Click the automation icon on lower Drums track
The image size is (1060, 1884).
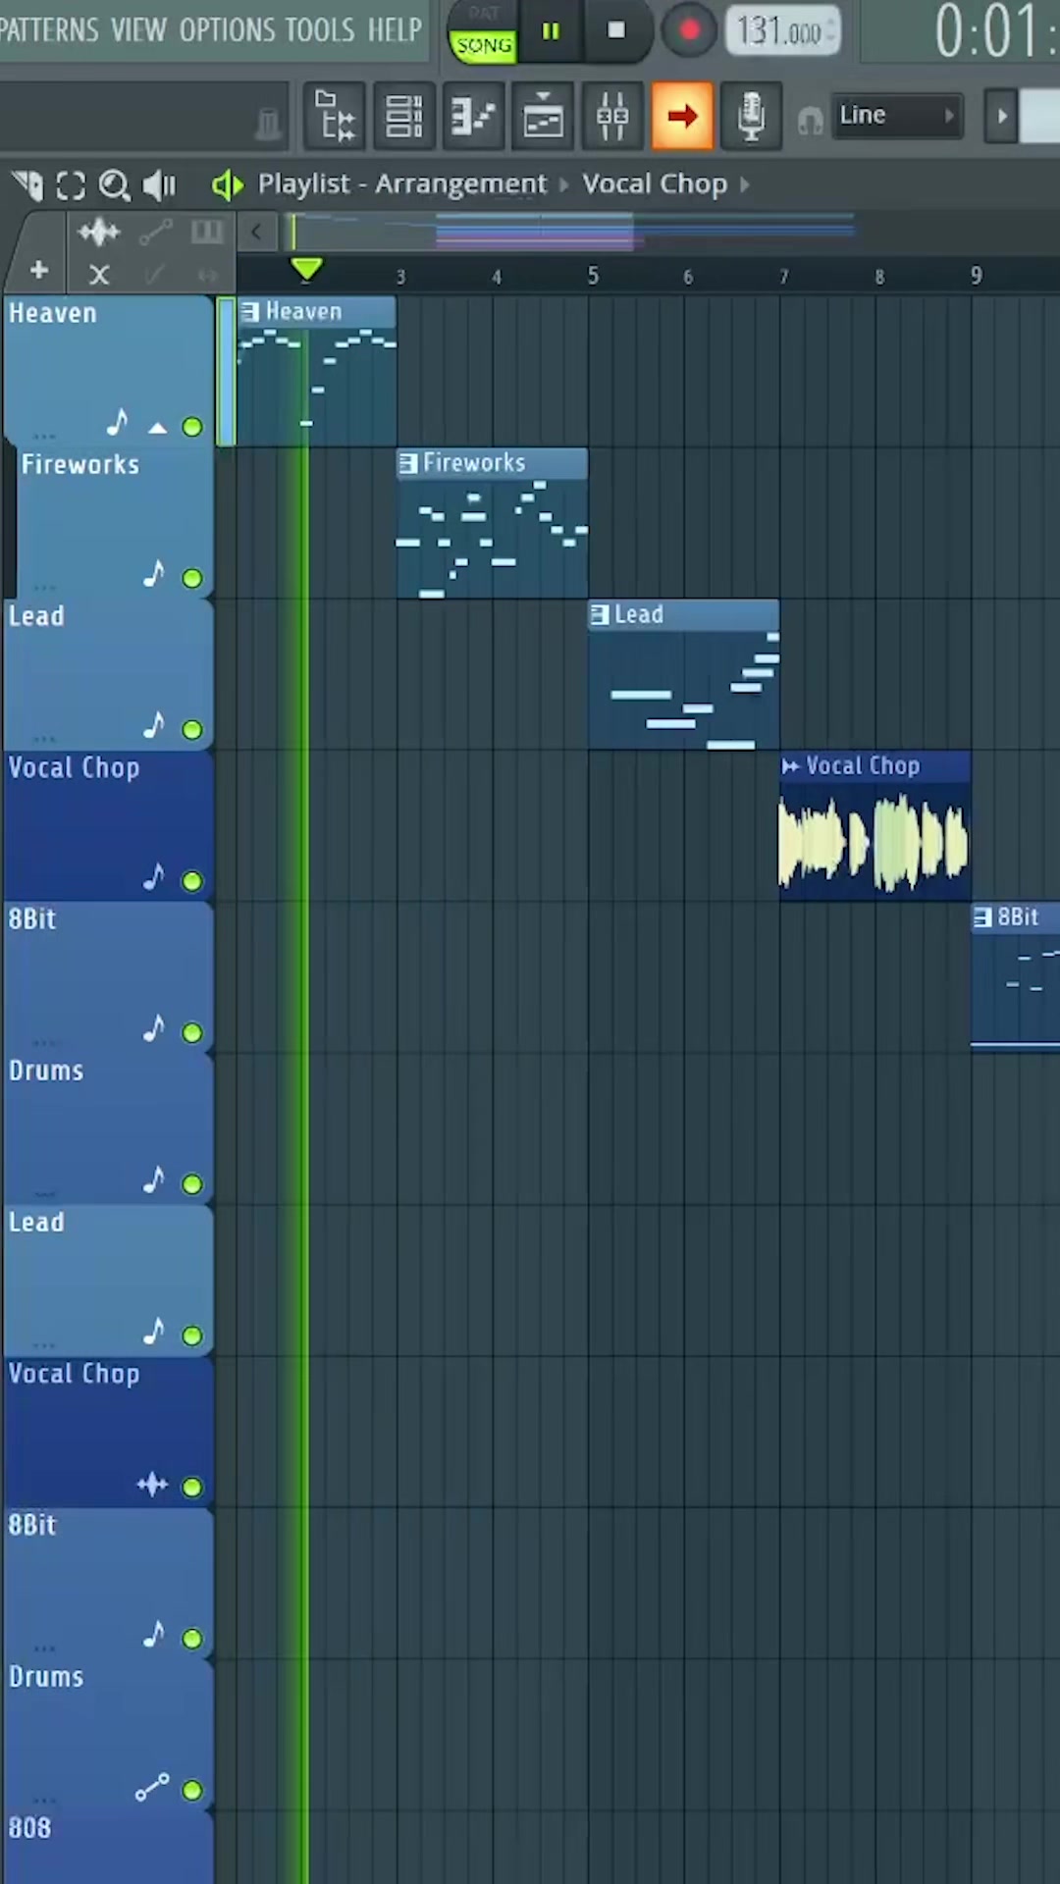tap(152, 1788)
